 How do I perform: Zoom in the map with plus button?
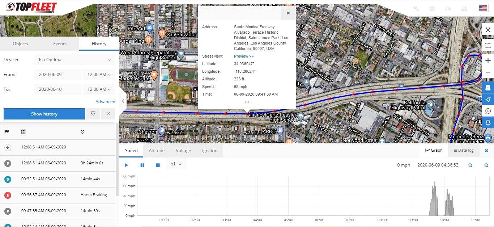(488, 61)
